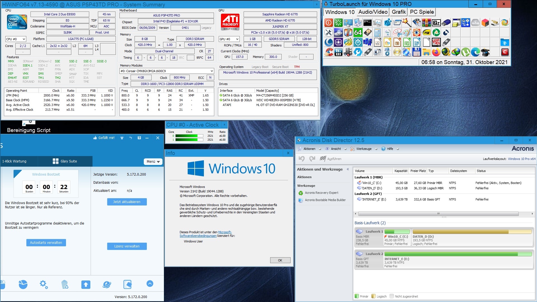Click the WinTV launcher icon
The image size is (537, 302).
click(436, 42)
